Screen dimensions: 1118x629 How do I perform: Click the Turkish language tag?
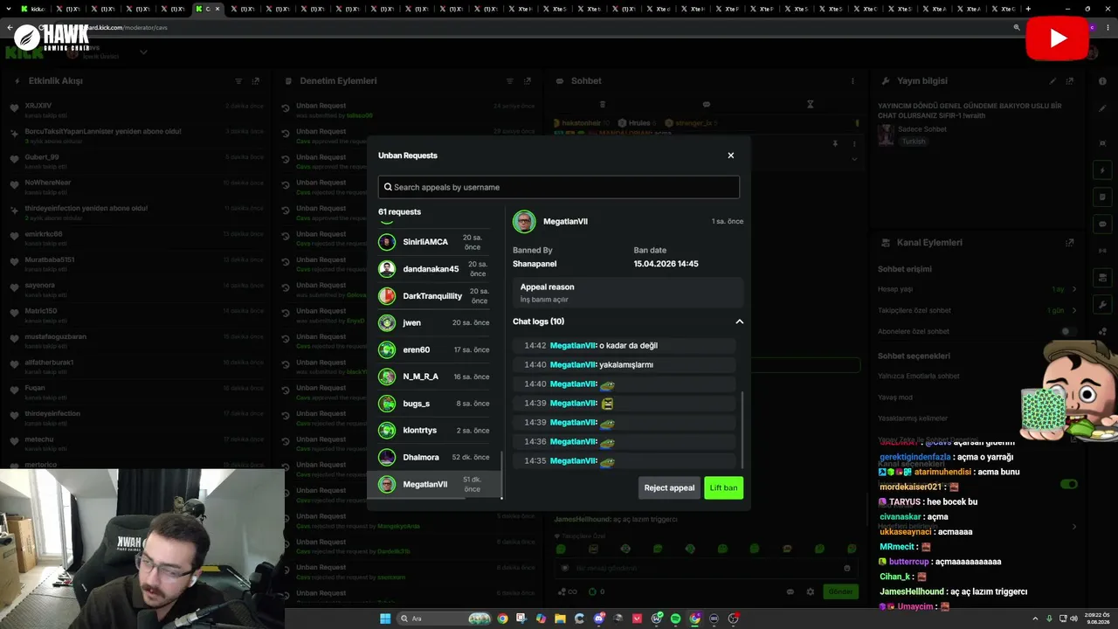pyautogui.click(x=914, y=142)
